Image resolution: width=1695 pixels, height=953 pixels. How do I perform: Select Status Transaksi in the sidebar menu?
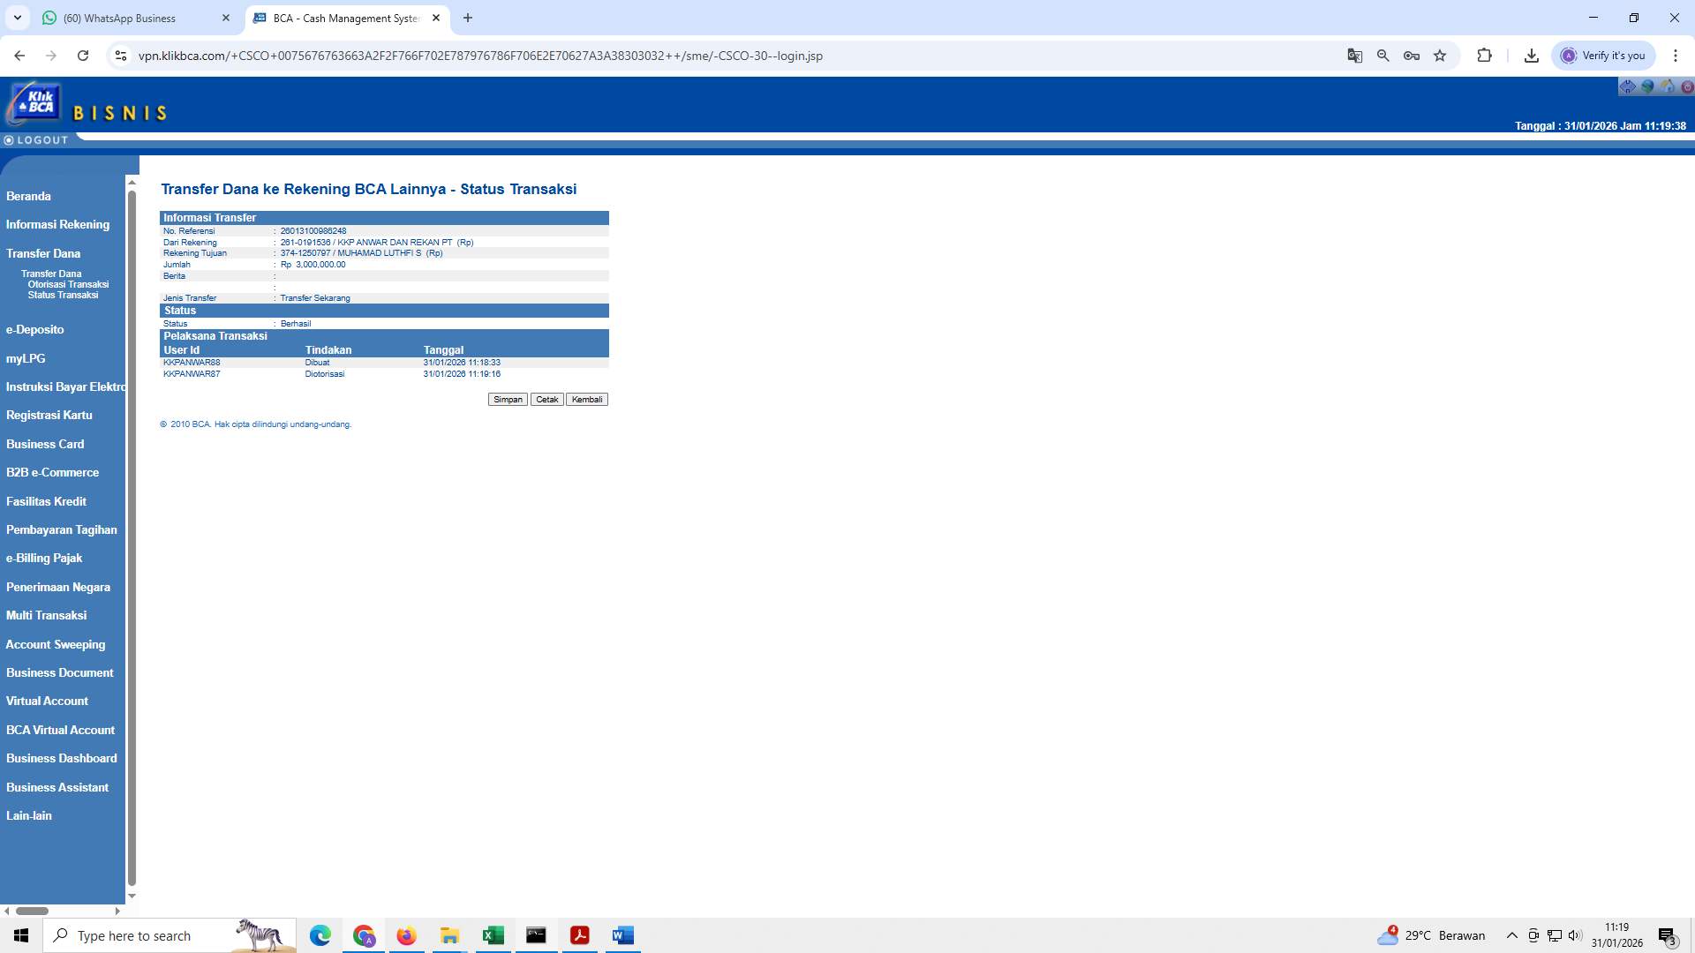pyautogui.click(x=63, y=295)
